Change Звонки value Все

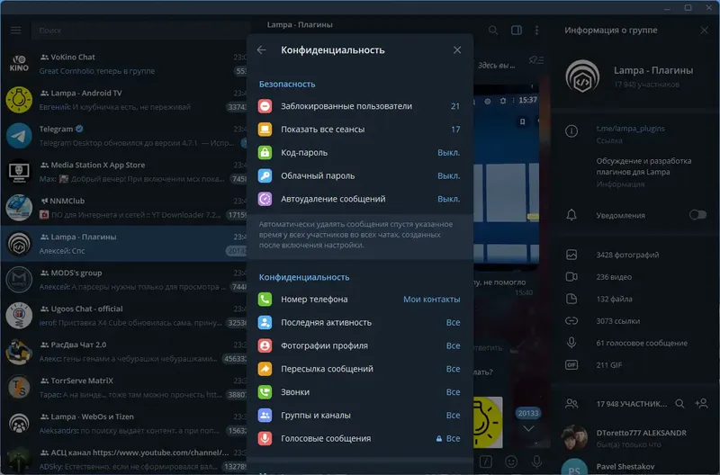point(453,392)
